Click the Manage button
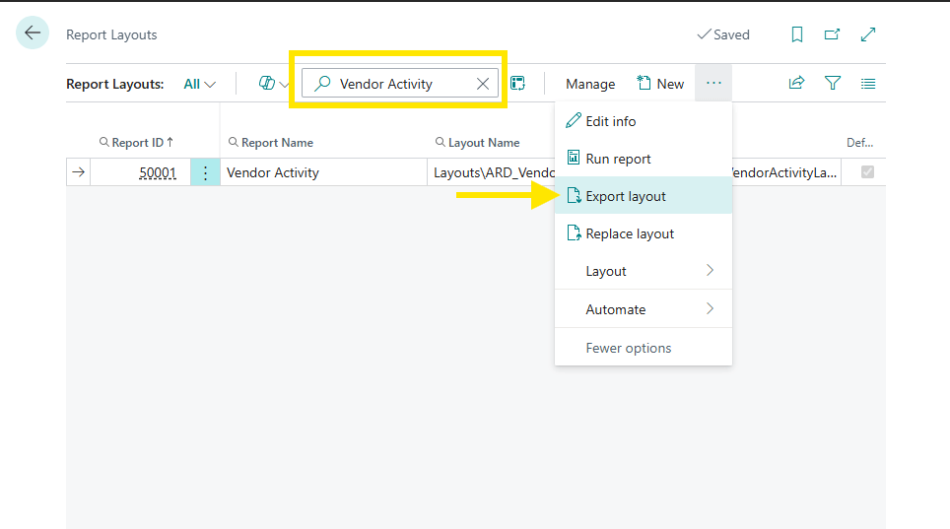The height and width of the screenshot is (529, 950). pos(590,84)
